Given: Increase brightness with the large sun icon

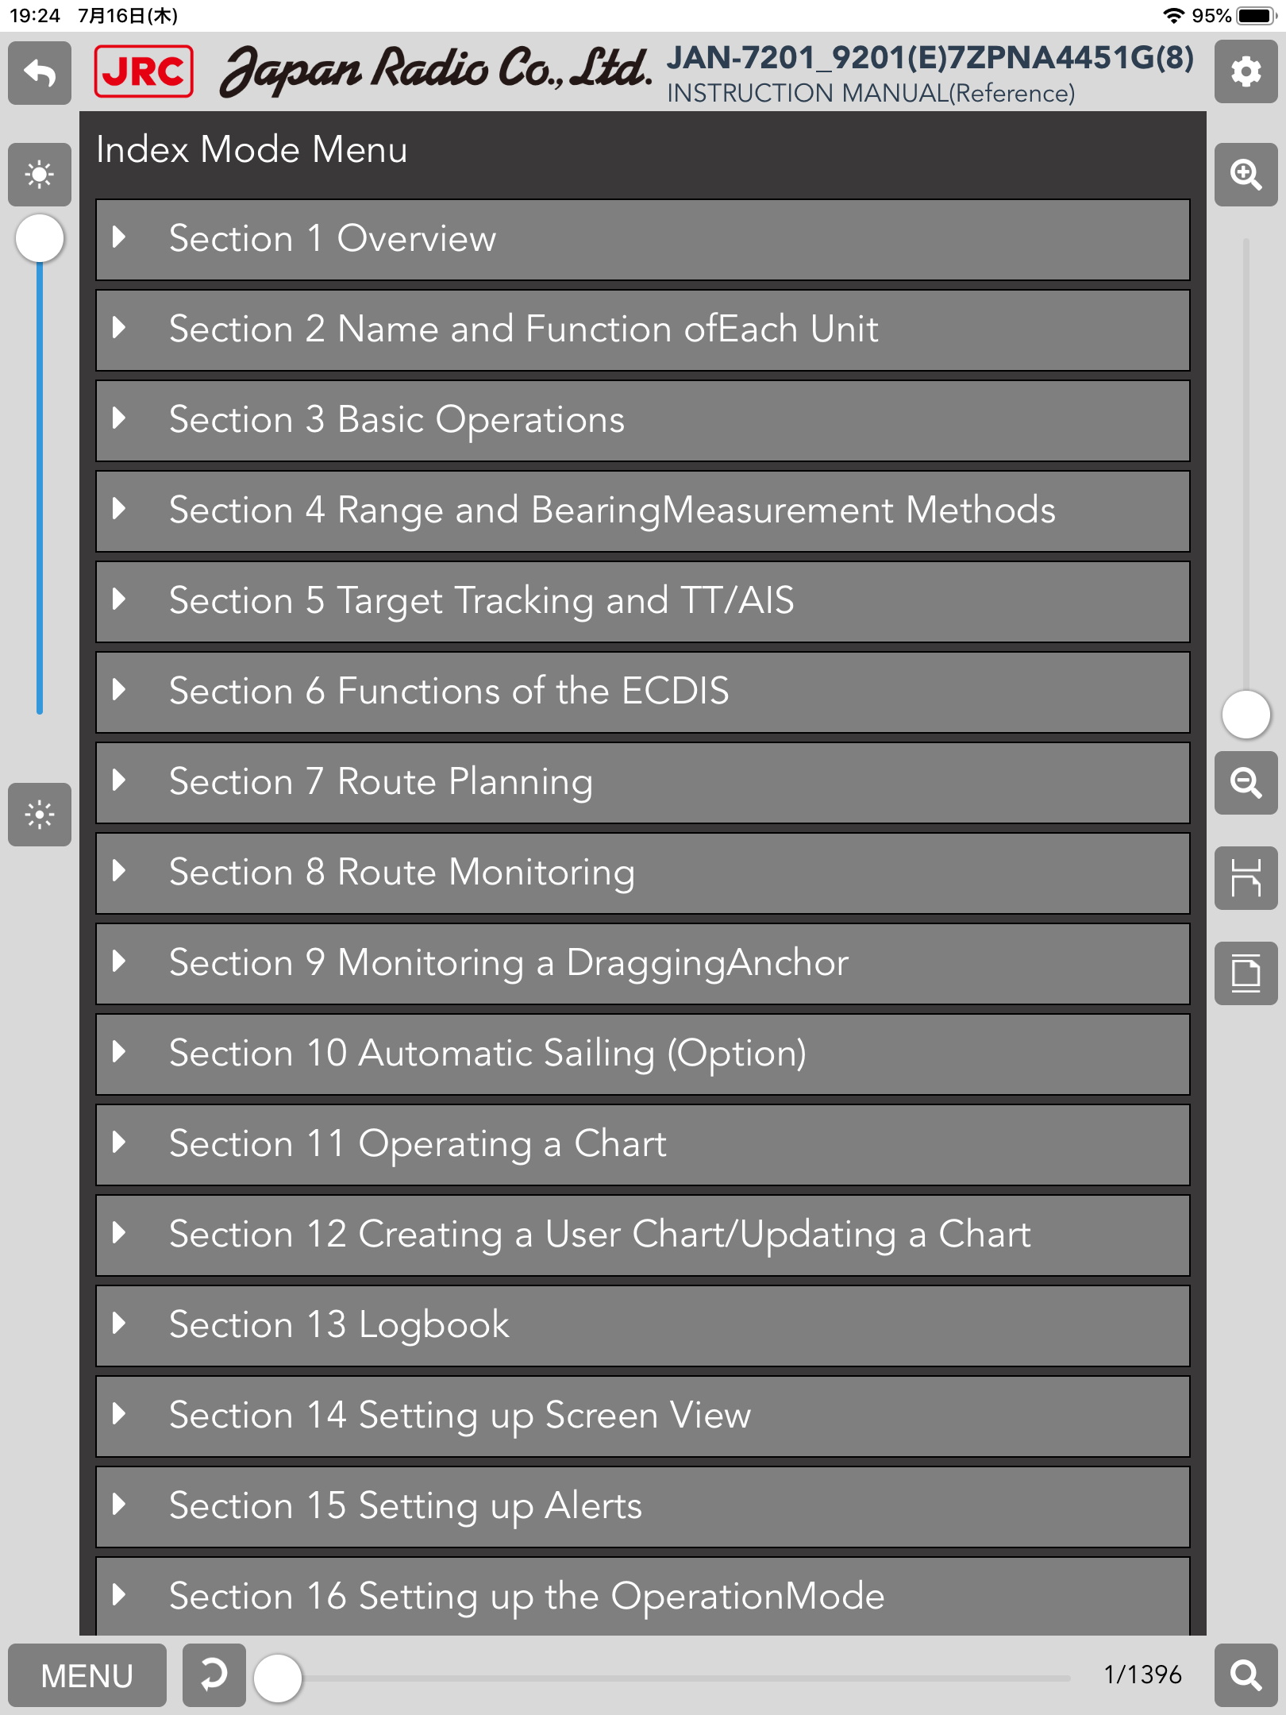Looking at the screenshot, I should [x=40, y=174].
